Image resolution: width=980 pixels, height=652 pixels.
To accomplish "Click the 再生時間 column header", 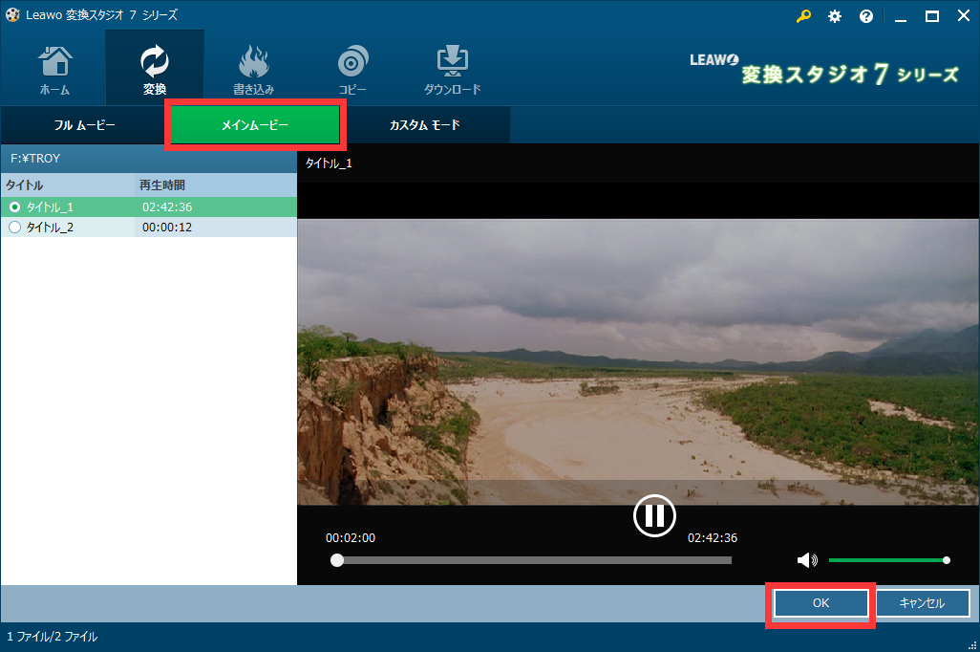I will coord(162,185).
